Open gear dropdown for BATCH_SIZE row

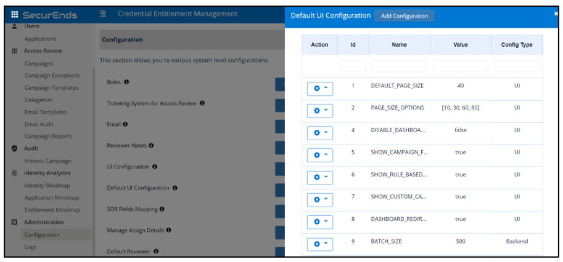pyautogui.click(x=319, y=244)
